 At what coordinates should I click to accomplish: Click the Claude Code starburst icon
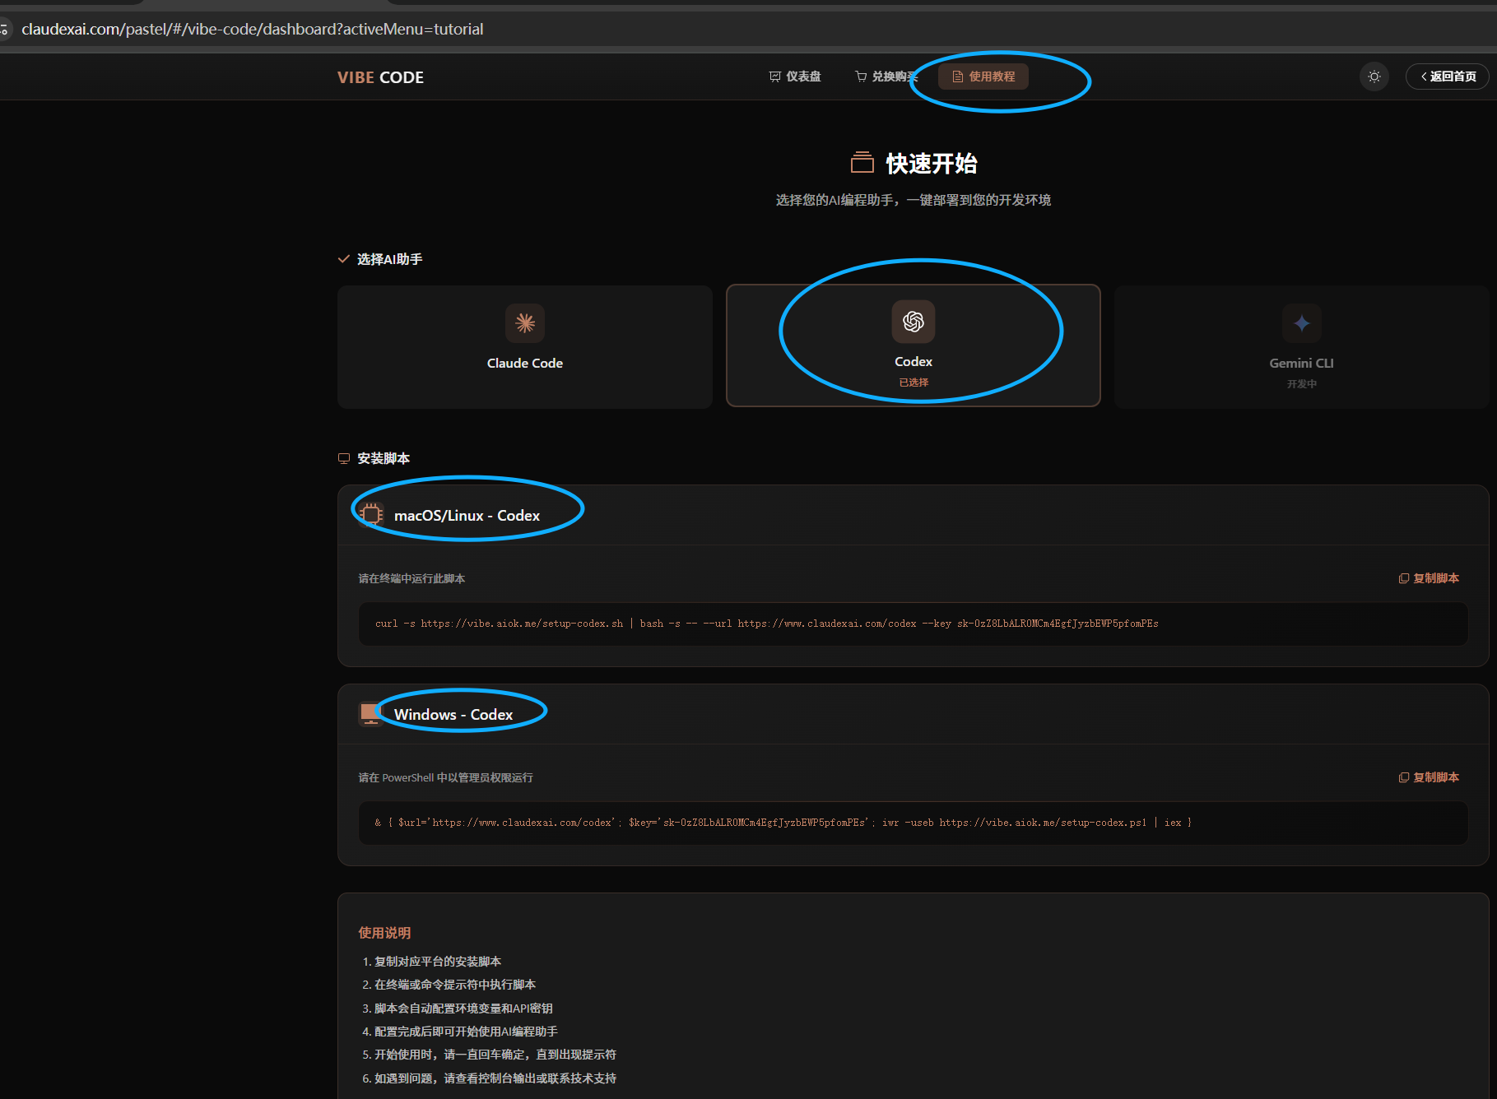click(524, 323)
